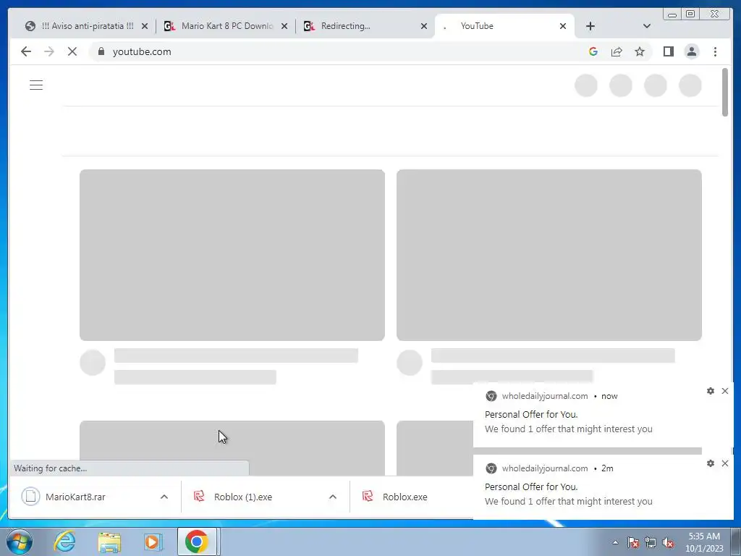This screenshot has width=741, height=556.
Task: Launch Windows Media Player from taskbar
Action: [153, 542]
